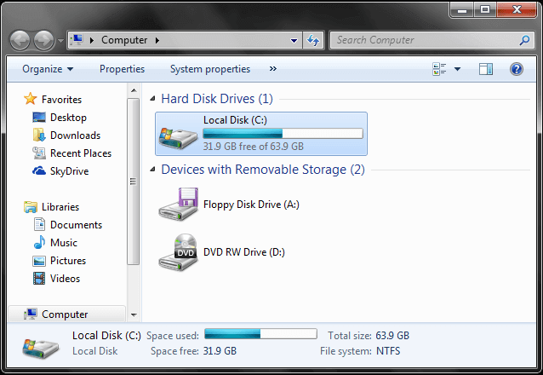Open the Organize dropdown menu
Image resolution: width=543 pixels, height=375 pixels.
[48, 69]
